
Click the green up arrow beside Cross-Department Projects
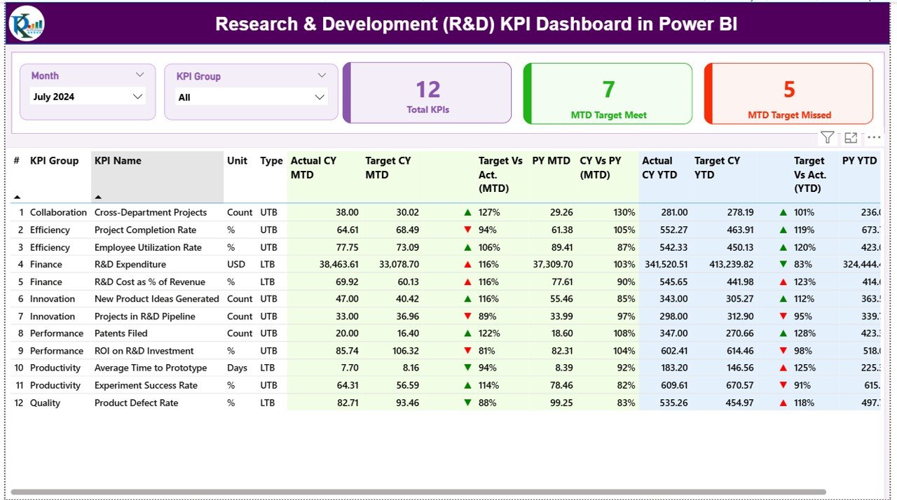click(x=467, y=211)
